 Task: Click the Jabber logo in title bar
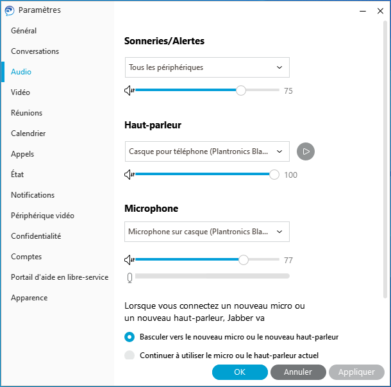point(10,10)
